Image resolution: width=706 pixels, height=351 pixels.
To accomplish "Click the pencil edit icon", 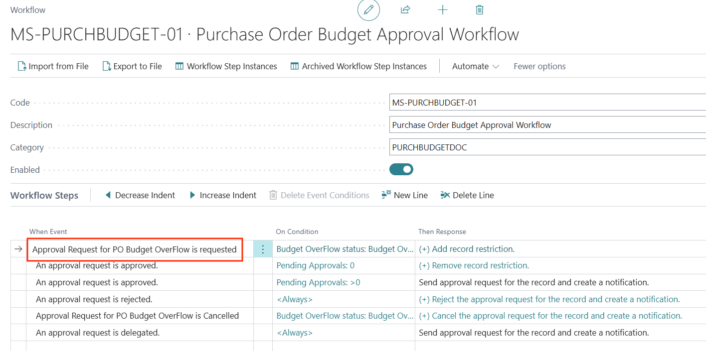I will [368, 10].
